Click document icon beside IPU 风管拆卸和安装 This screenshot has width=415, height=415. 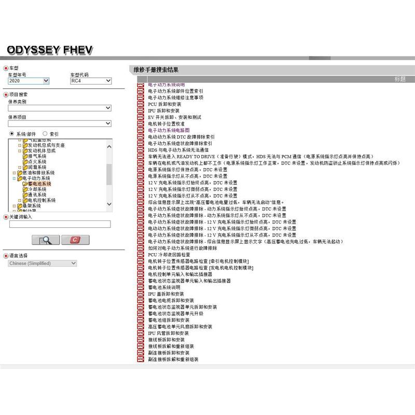141,333
